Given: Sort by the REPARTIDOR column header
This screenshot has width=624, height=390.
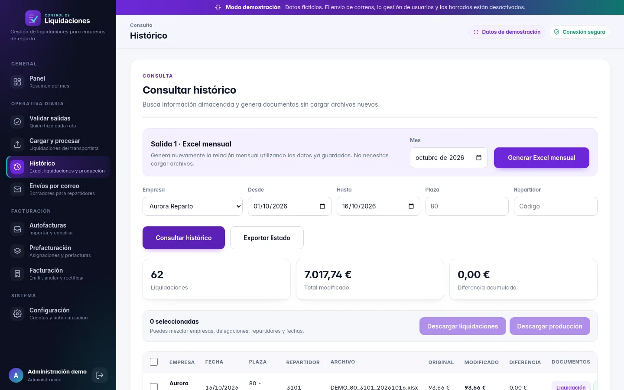Looking at the screenshot, I should pyautogui.click(x=303, y=362).
